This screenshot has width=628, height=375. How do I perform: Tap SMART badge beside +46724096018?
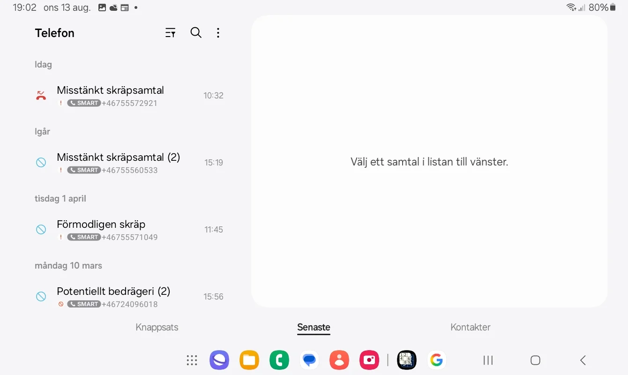[84, 304]
